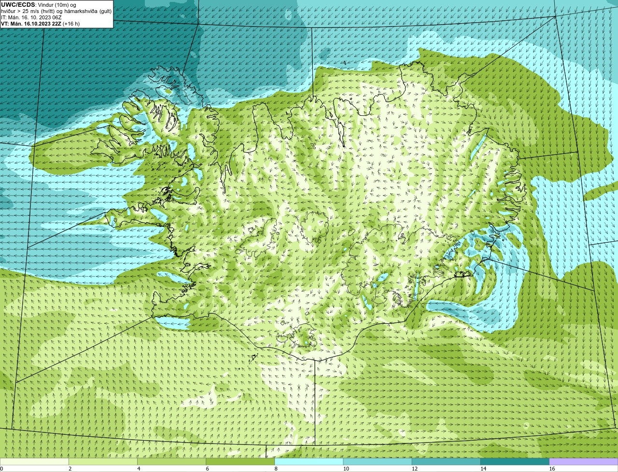Click the legend value '6'
The image size is (618, 472).
[x=207, y=469]
